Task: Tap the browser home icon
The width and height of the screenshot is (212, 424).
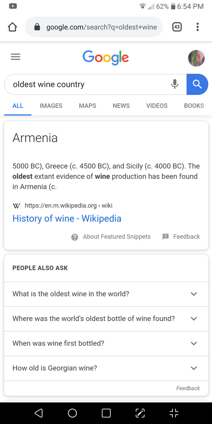Action: click(13, 27)
